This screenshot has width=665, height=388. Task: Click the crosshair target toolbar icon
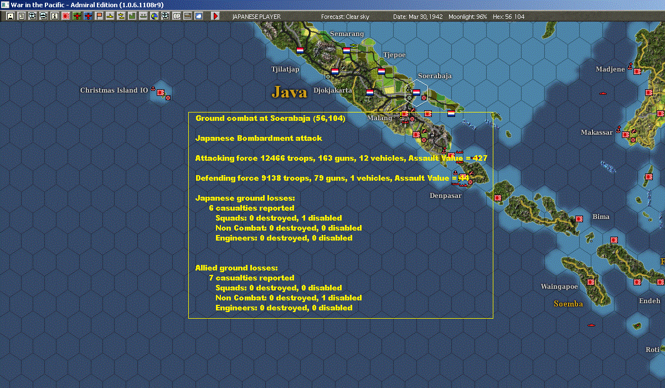(166, 16)
